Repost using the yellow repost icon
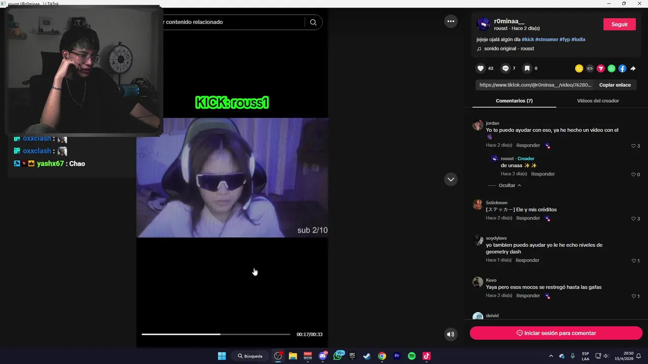 [x=579, y=68]
